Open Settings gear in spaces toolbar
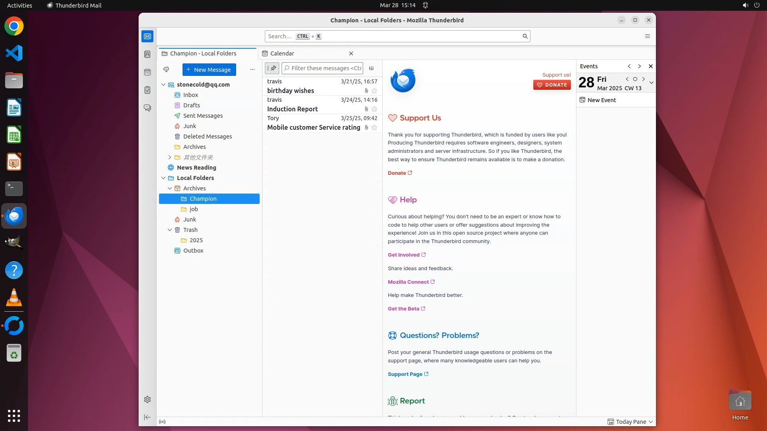This screenshot has height=431, width=767. tap(147, 399)
